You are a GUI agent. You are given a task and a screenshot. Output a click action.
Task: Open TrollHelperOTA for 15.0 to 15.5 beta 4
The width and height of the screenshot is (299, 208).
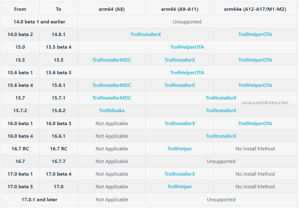[187, 47]
